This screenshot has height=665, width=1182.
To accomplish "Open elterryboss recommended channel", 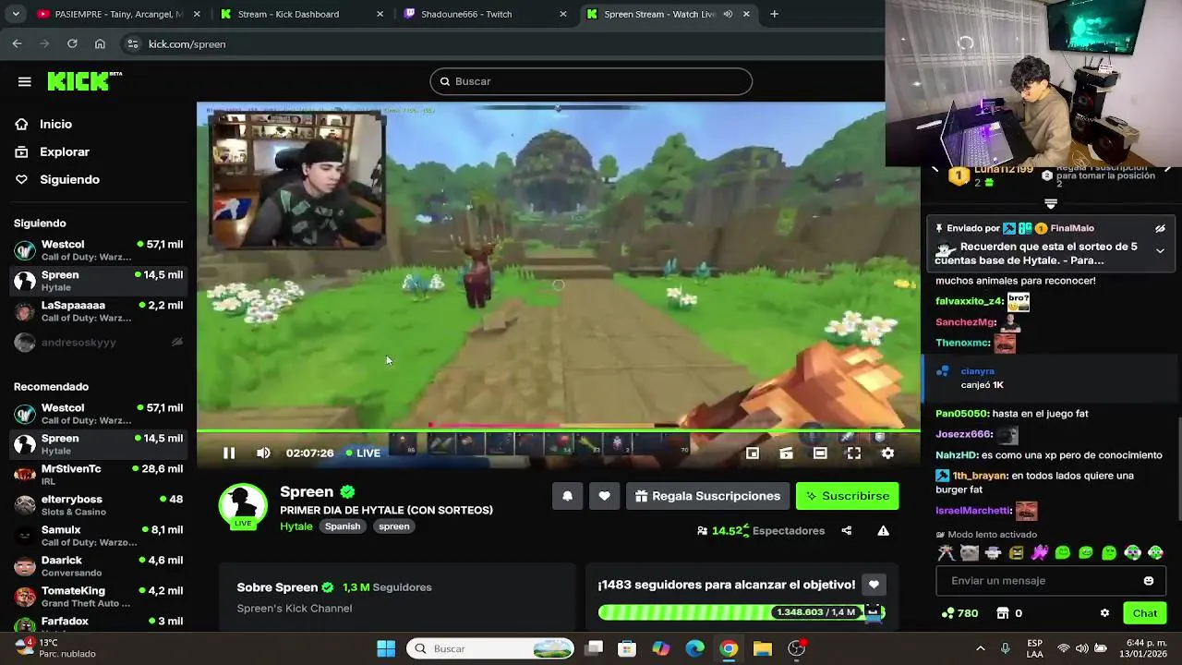I will pos(99,505).
